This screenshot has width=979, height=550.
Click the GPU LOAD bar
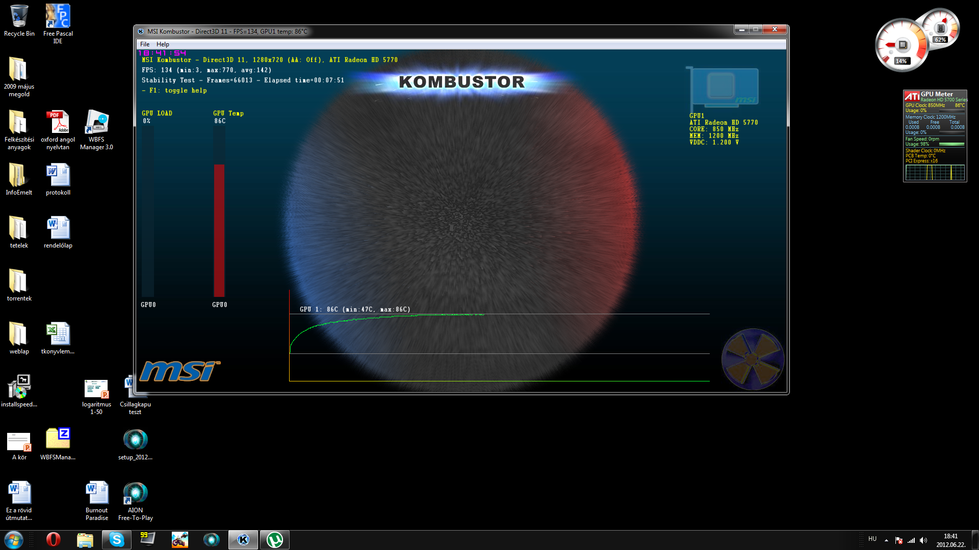(x=148, y=211)
